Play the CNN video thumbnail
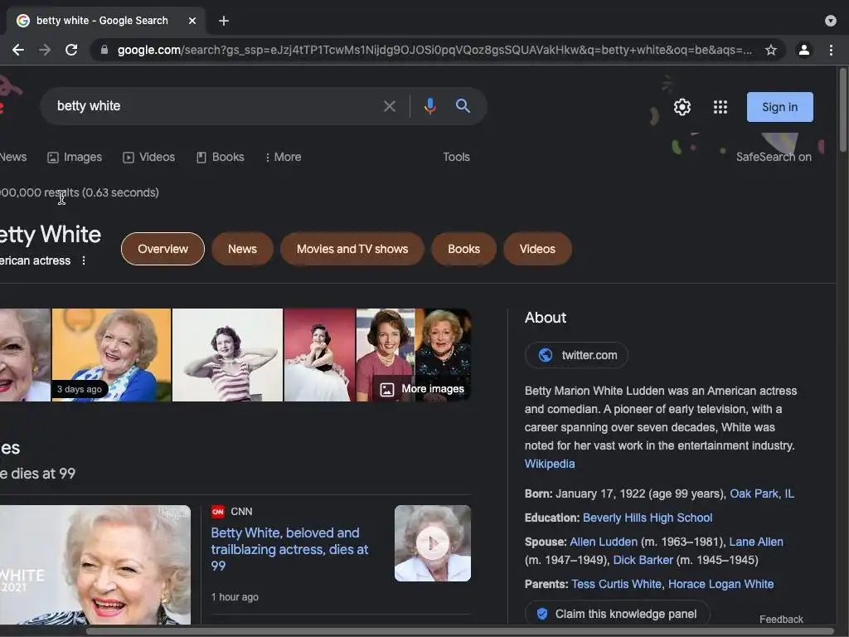Screen dimensions: 849x637 tap(432, 543)
